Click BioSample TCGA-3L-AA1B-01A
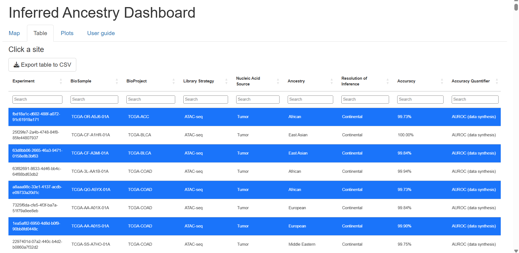 (x=90, y=171)
